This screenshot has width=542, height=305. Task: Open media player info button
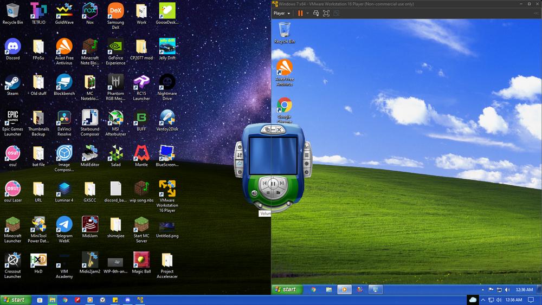click(240, 147)
